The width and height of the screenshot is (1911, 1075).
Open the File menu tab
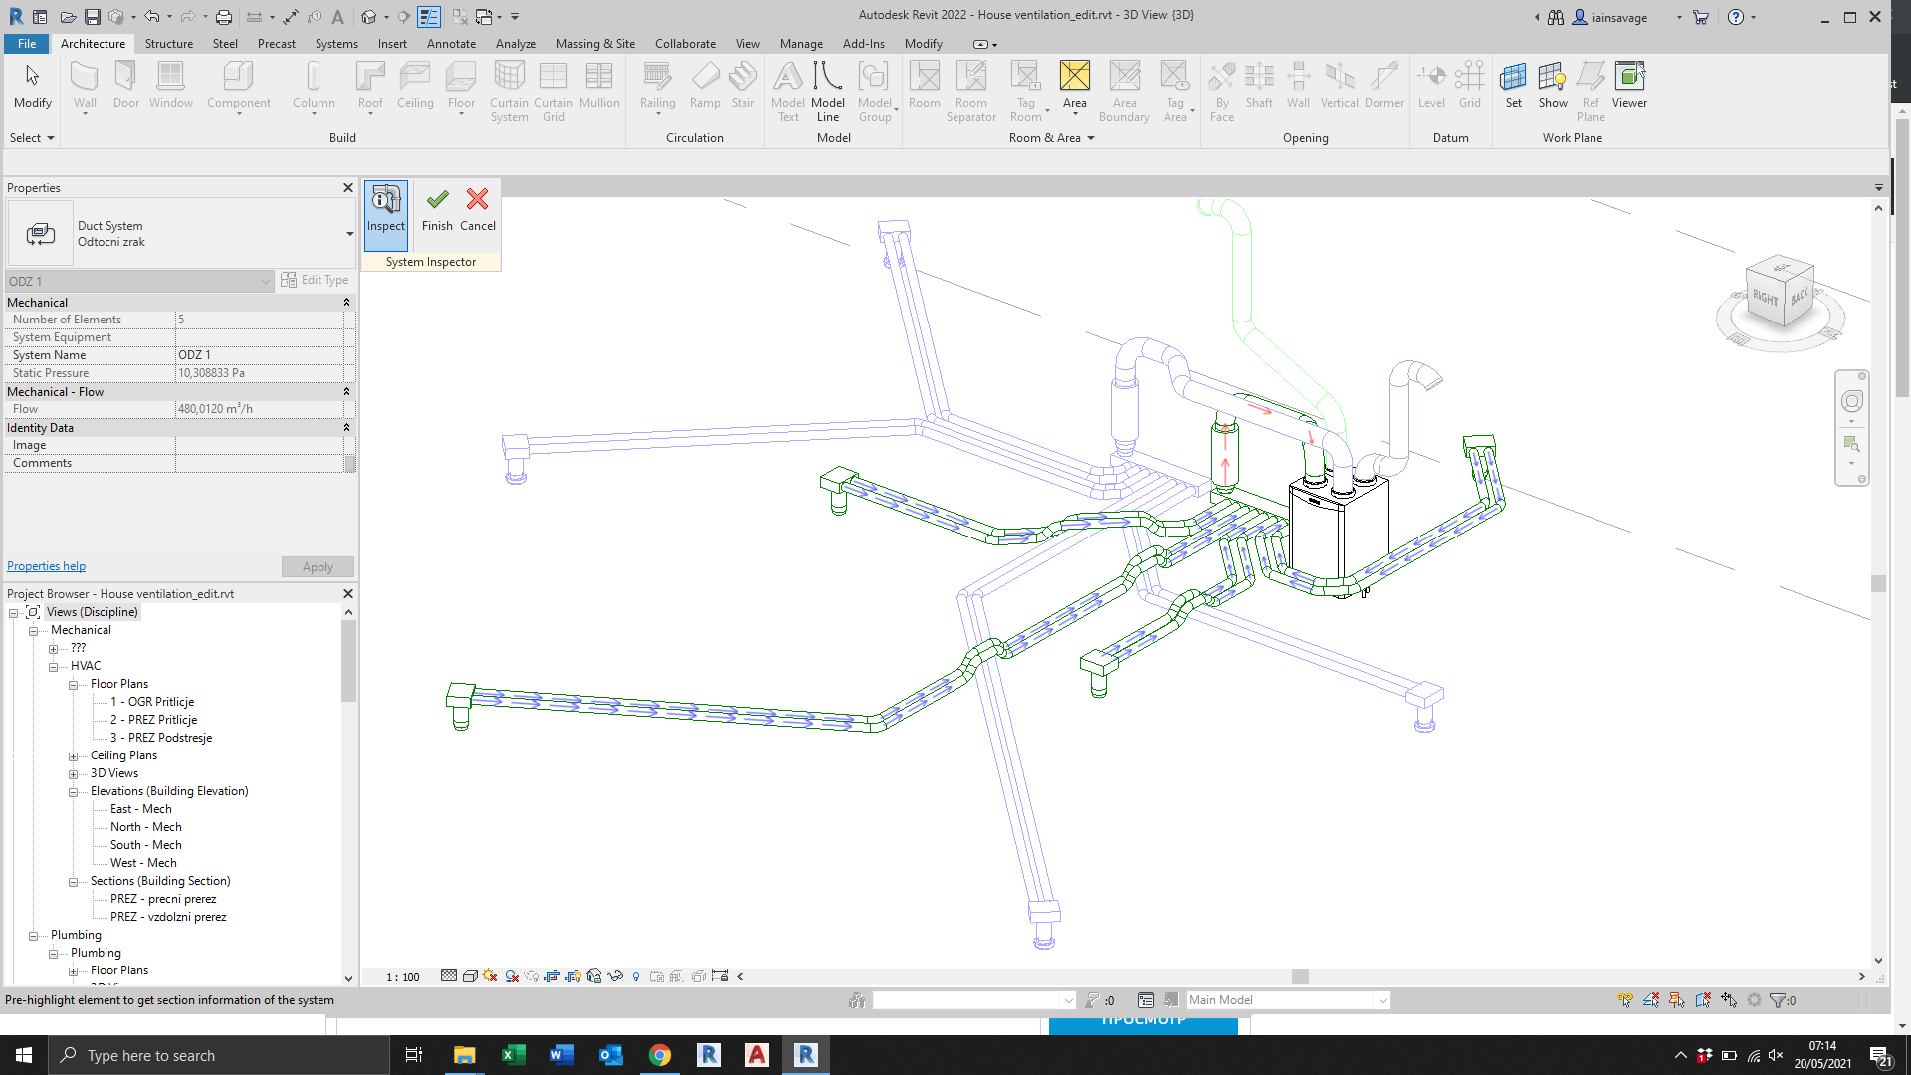[27, 44]
